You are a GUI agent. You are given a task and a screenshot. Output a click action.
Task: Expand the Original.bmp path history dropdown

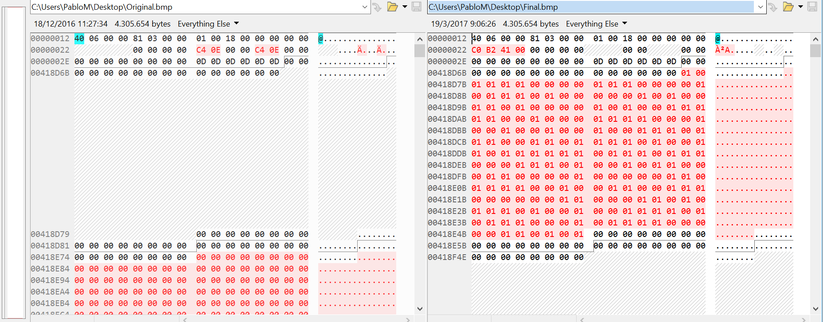click(365, 7)
